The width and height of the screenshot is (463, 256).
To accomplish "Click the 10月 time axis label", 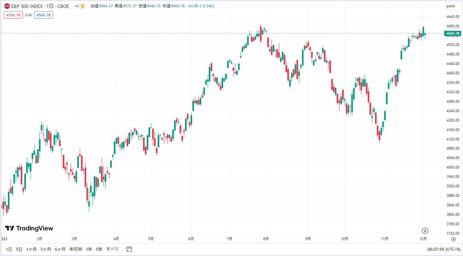I will (345, 239).
